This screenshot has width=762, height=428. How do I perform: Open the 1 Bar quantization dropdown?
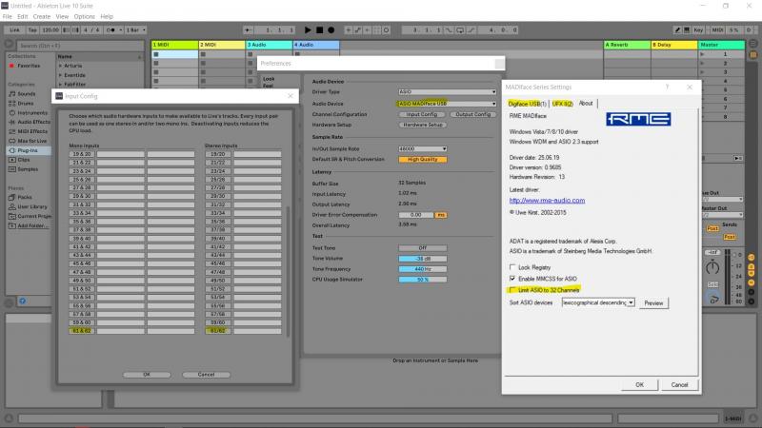[x=135, y=30]
